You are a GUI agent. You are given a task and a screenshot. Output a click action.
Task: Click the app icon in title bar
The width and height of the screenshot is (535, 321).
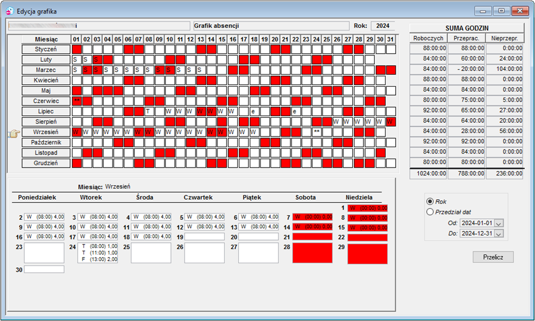10,11
